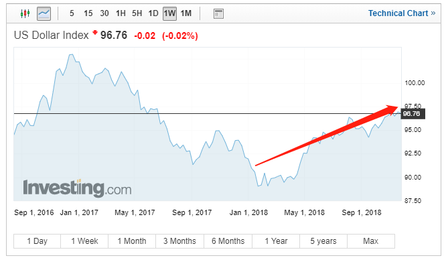444x264 pixels.
Task: Select the Max time range
Action: click(371, 241)
